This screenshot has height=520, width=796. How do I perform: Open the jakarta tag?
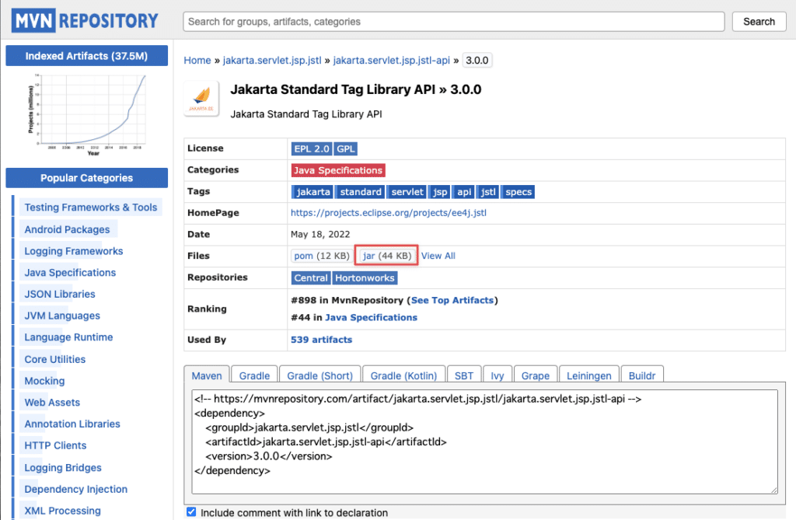click(x=312, y=191)
